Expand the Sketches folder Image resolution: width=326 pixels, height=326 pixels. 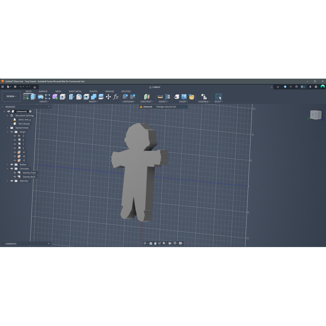[8, 181]
